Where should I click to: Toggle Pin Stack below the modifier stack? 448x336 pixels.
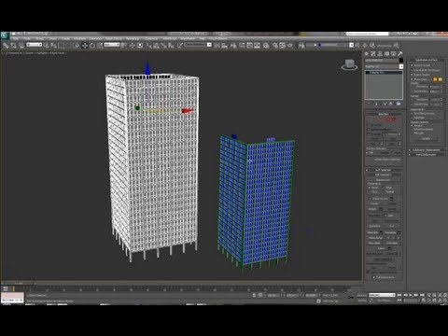(x=369, y=104)
